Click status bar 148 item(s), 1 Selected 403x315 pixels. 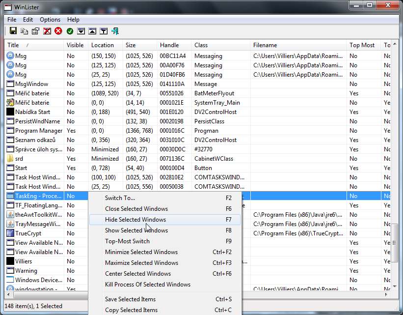pos(33,306)
